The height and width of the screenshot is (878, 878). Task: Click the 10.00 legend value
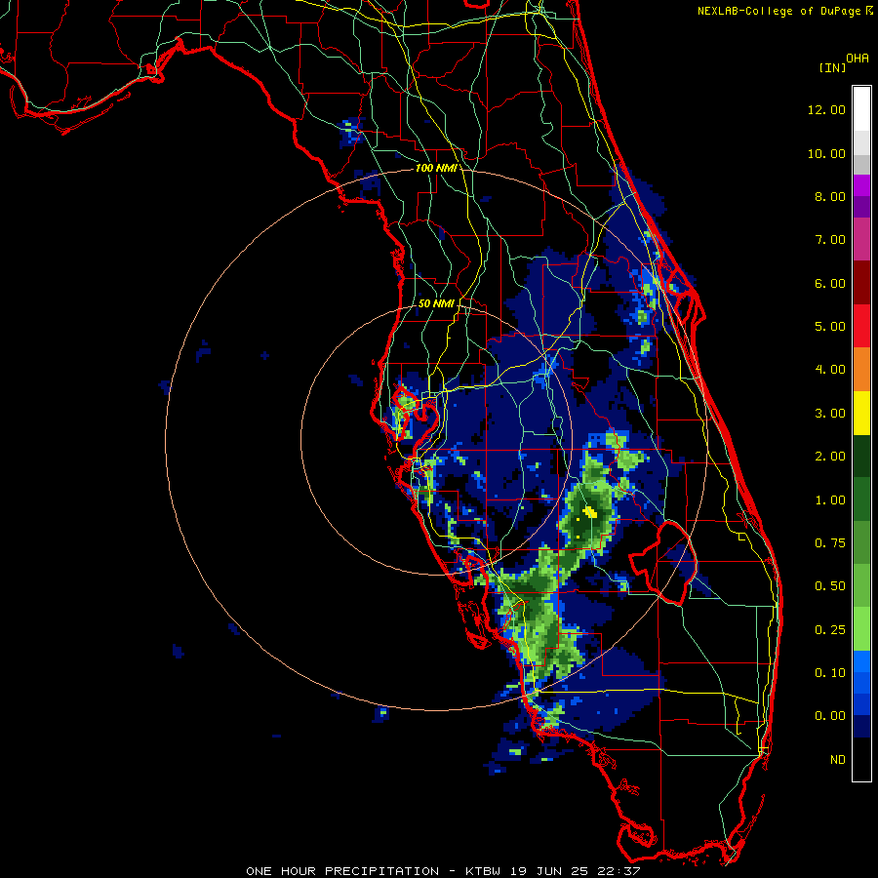[x=826, y=153]
